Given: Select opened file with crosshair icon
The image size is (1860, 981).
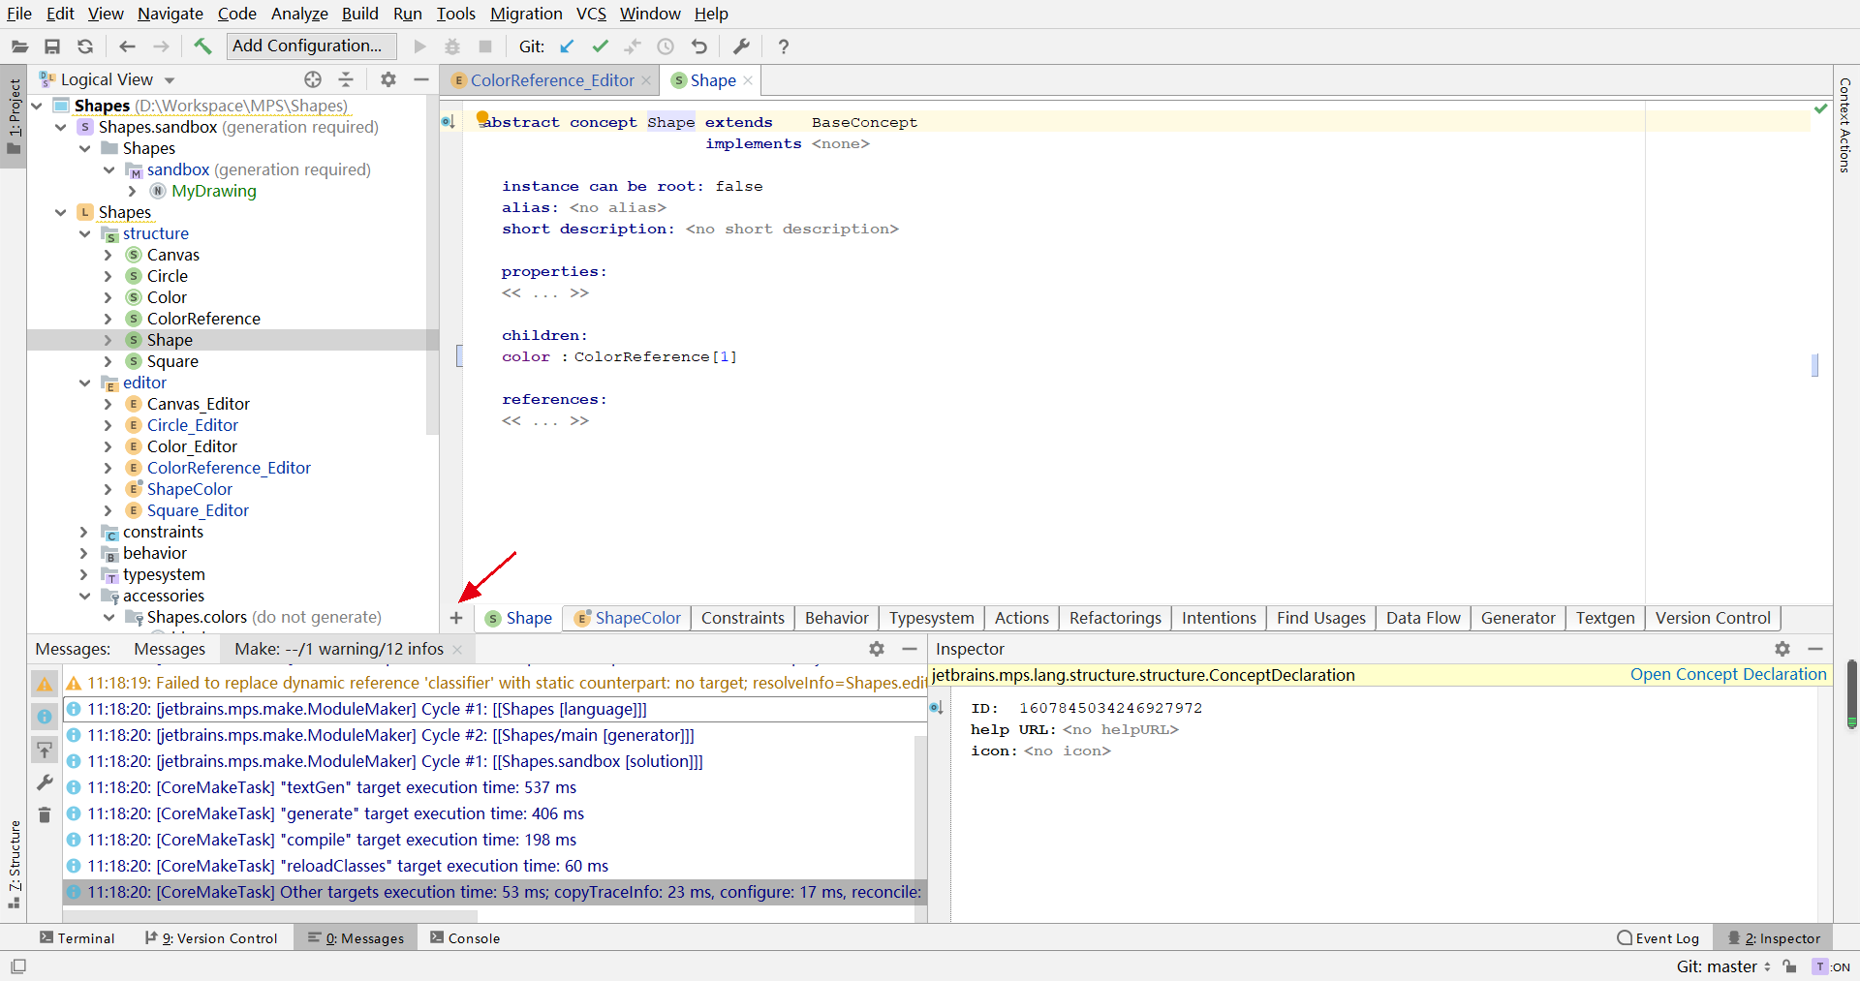Looking at the screenshot, I should pos(312,79).
